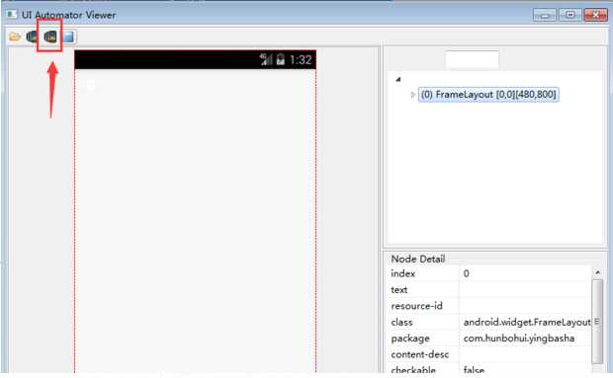Open a saved file with folder icon

[x=15, y=38]
